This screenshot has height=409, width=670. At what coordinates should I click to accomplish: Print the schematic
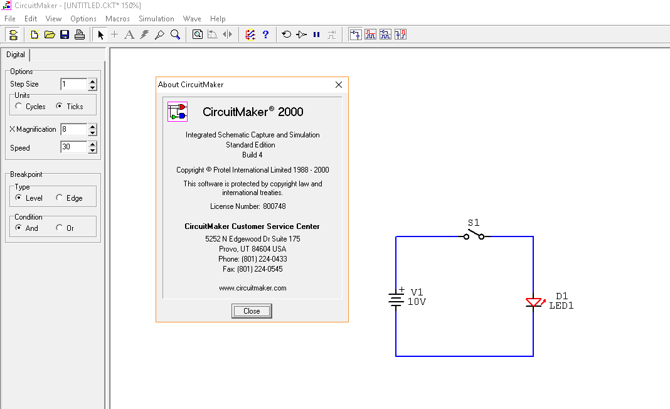[x=80, y=35]
